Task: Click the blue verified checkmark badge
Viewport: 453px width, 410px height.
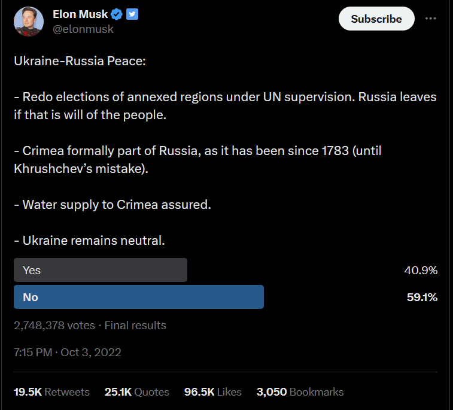Action: click(x=117, y=14)
